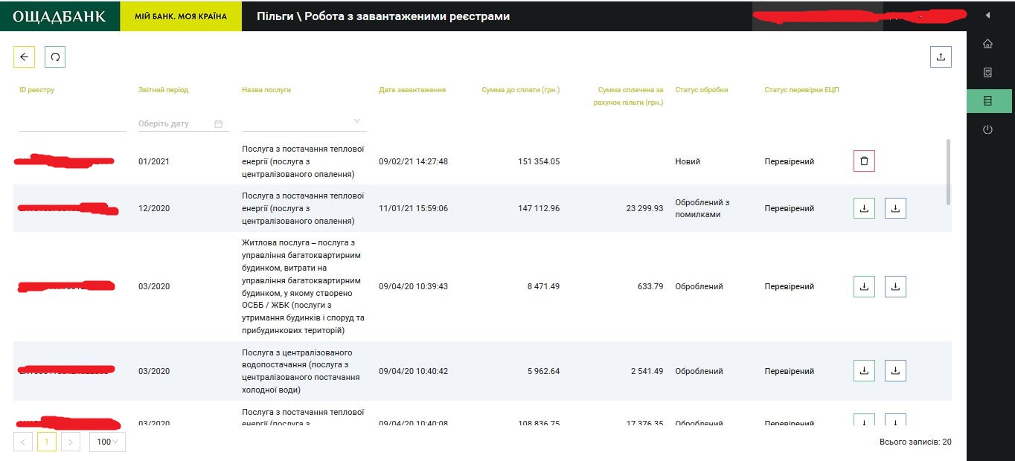Download blue-bordered file for 5 962.64 row
Viewport: 1015px width, 461px height.
click(x=895, y=370)
